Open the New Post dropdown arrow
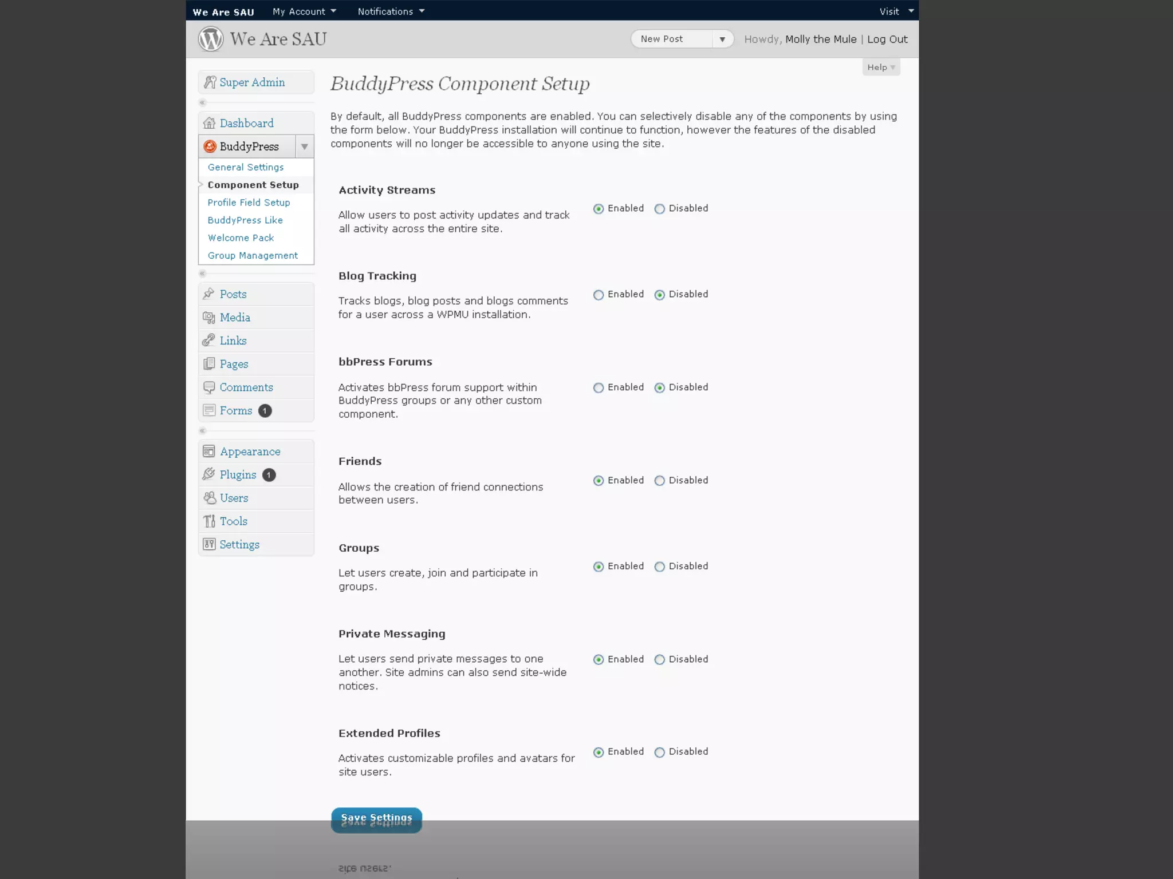The height and width of the screenshot is (879, 1173). pyautogui.click(x=722, y=39)
